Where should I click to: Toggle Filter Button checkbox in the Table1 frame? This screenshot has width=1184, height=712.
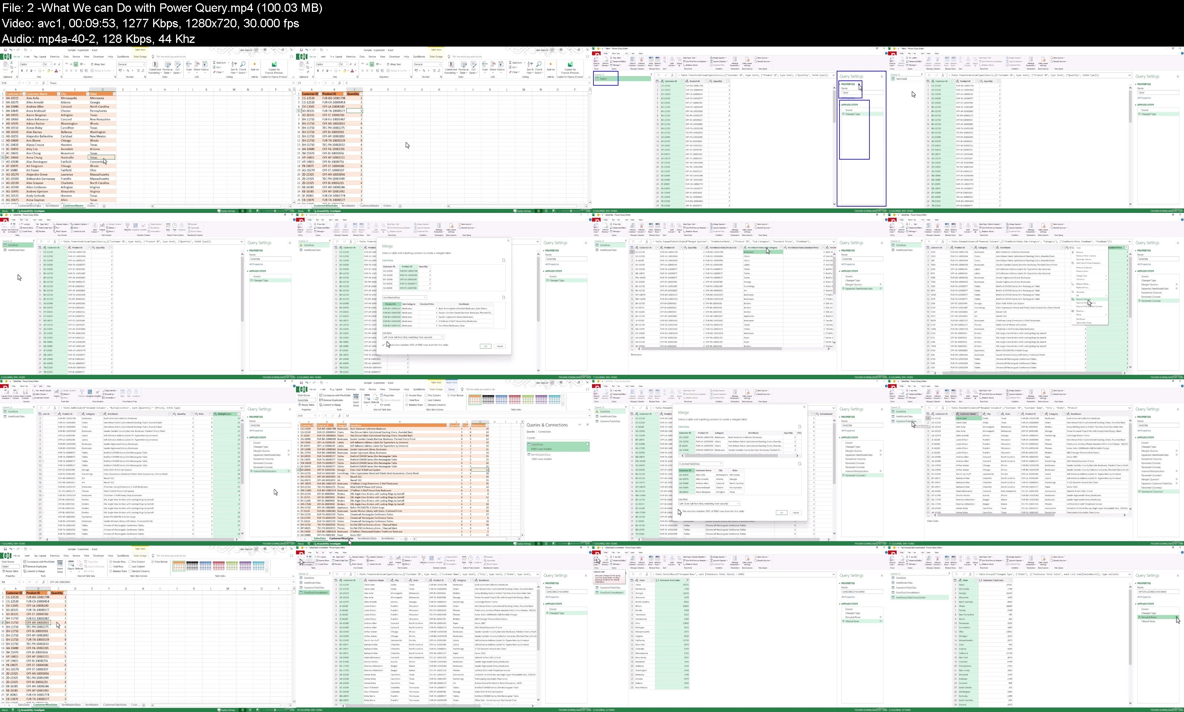pos(153,562)
